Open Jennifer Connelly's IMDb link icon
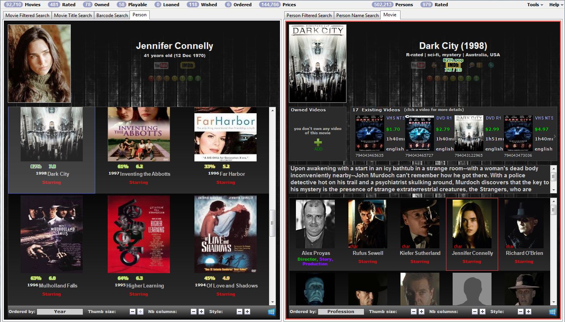 click(x=187, y=65)
